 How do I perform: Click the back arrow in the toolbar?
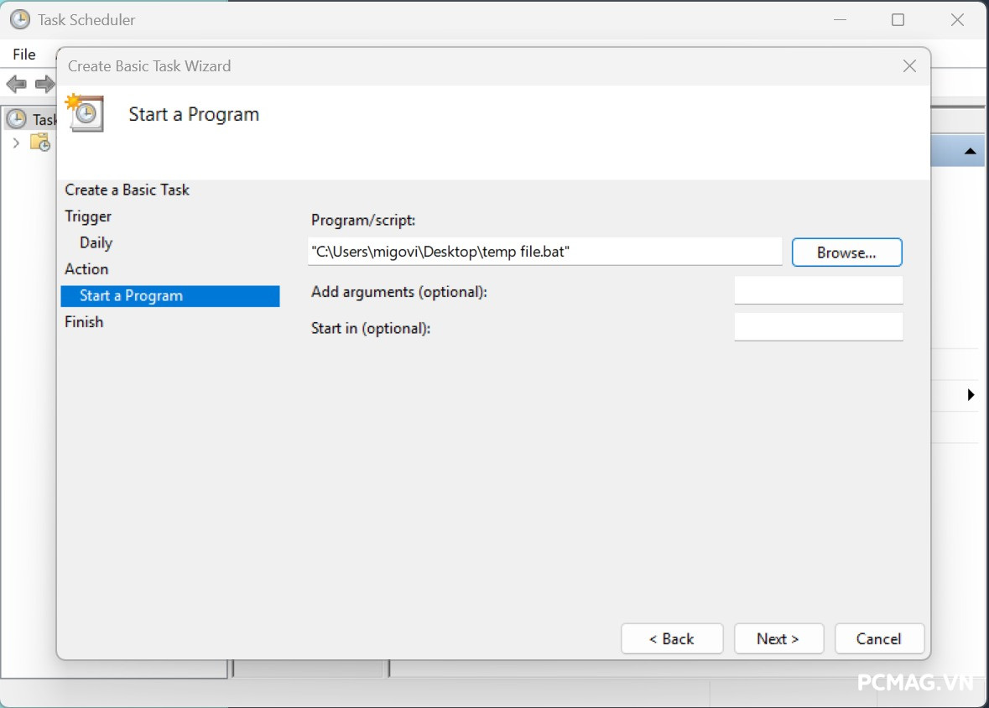point(17,84)
